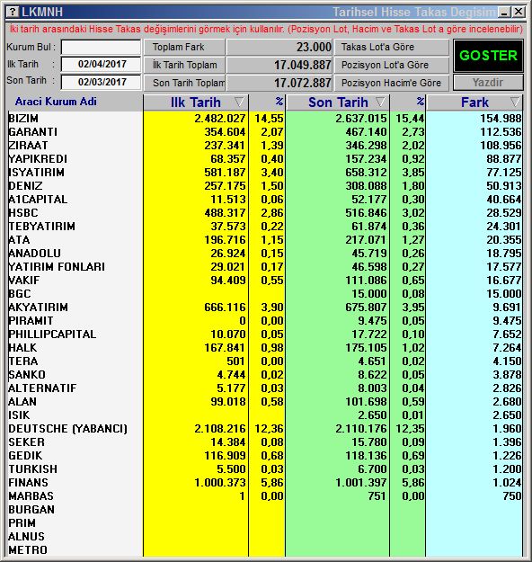Select Pozisyon Lot'a Göre view
This screenshot has width=532, height=562.
[x=391, y=65]
